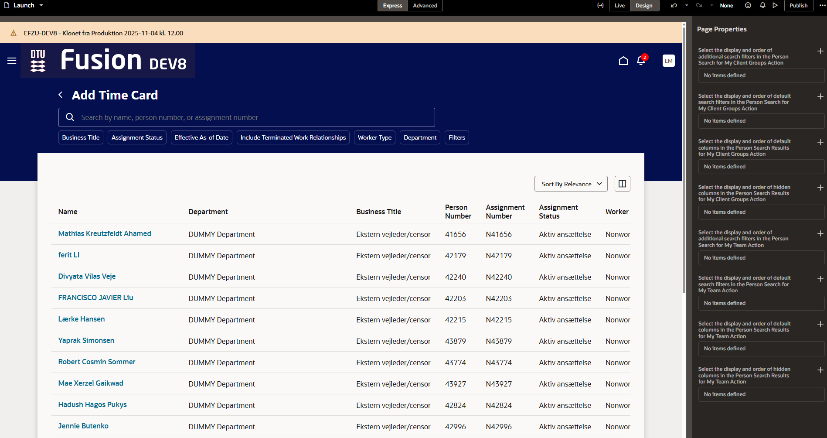Screen dimensions: 827x438
Task: Add item to hidden columns My Team Action
Action: pyautogui.click(x=820, y=370)
